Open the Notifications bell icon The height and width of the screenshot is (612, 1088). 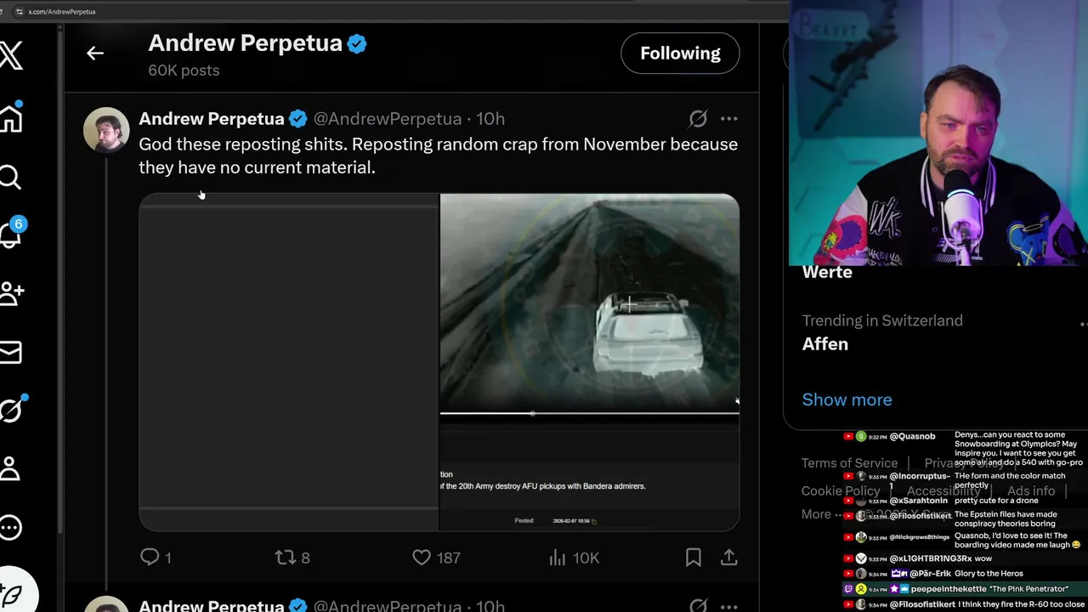point(11,234)
